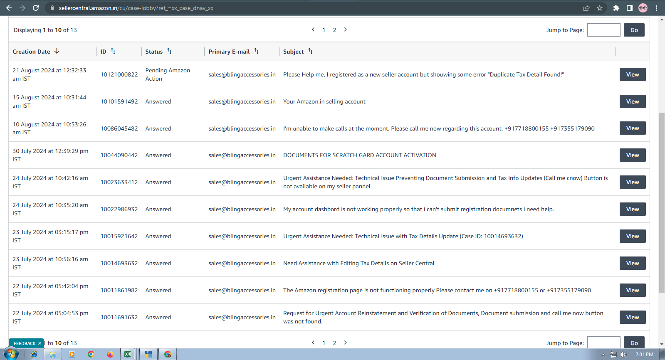The width and height of the screenshot is (665, 360).
Task: Select case ID 10121000822 text
Action: click(x=119, y=74)
